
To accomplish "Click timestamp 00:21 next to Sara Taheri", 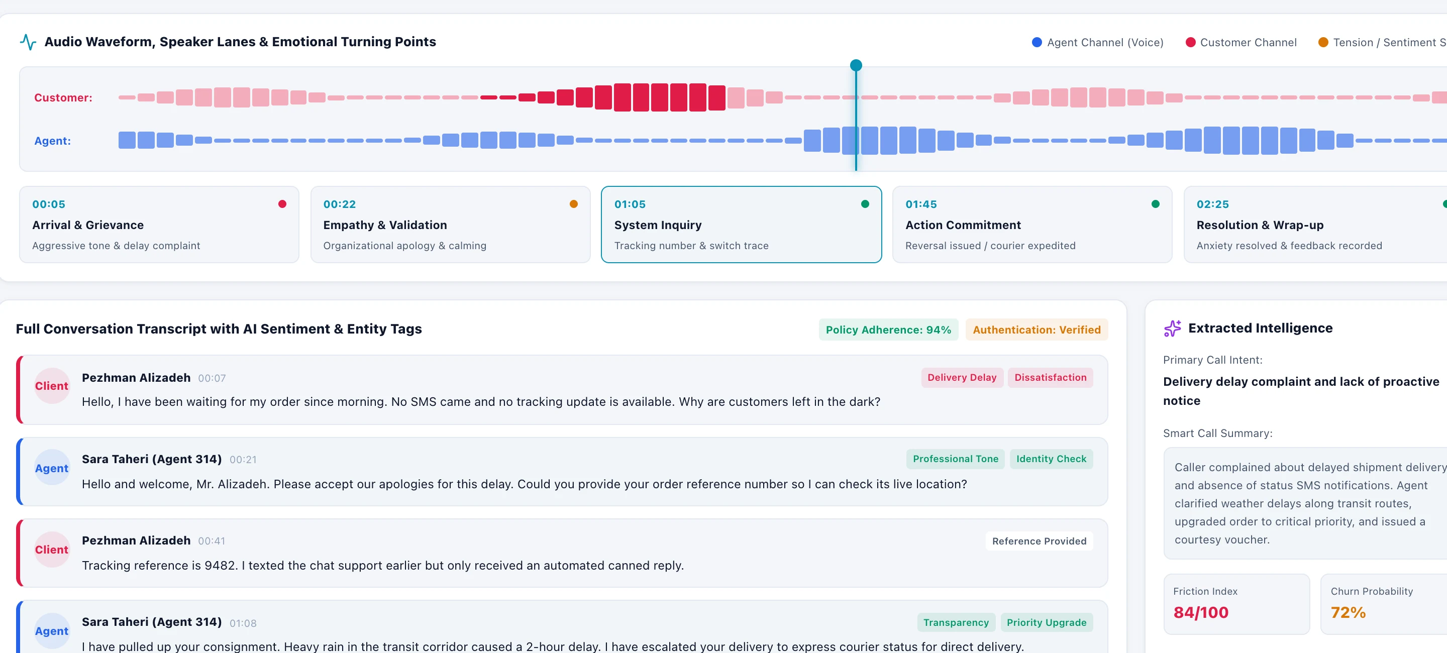I will coord(243,460).
